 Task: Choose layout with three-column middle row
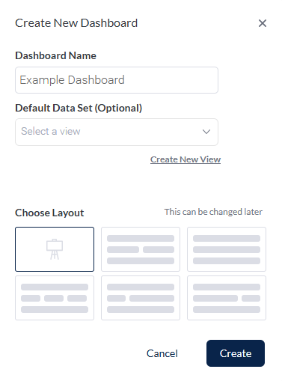tap(55, 298)
